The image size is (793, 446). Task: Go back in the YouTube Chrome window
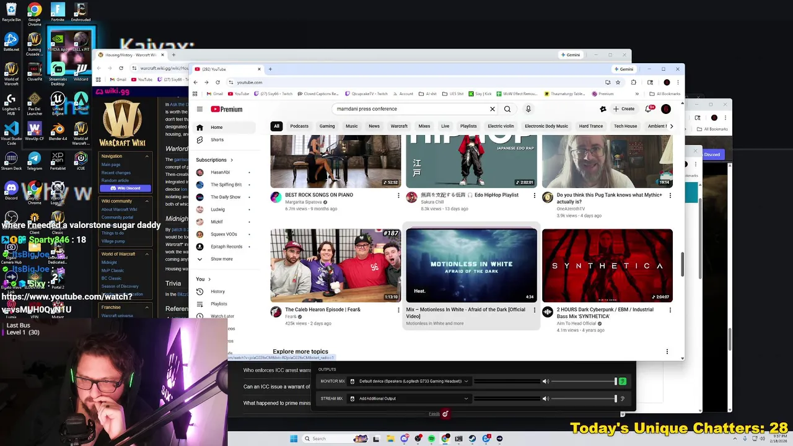click(196, 82)
